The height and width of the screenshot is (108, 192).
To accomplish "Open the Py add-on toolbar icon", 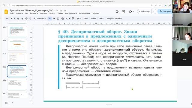I will 78,19.
